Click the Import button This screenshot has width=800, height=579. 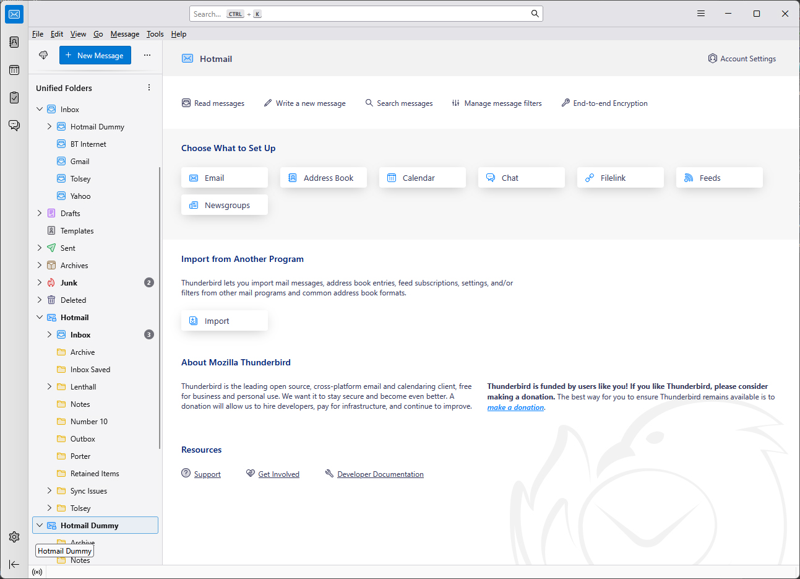(x=224, y=321)
